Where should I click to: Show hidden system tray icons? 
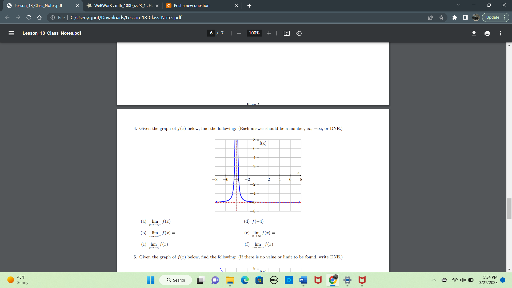pos(434,280)
